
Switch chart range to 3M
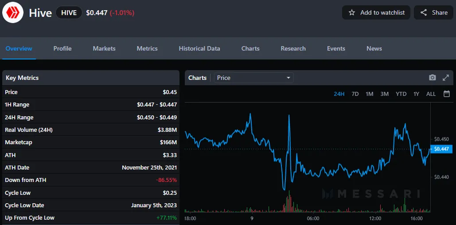tap(385, 94)
